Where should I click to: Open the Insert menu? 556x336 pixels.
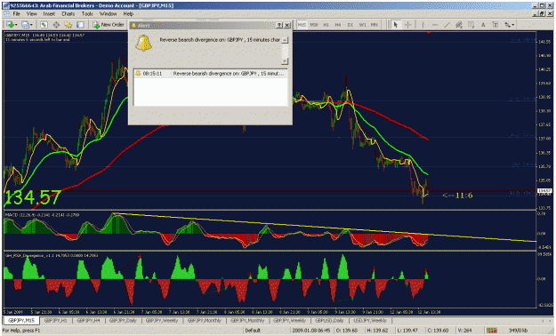(x=49, y=14)
